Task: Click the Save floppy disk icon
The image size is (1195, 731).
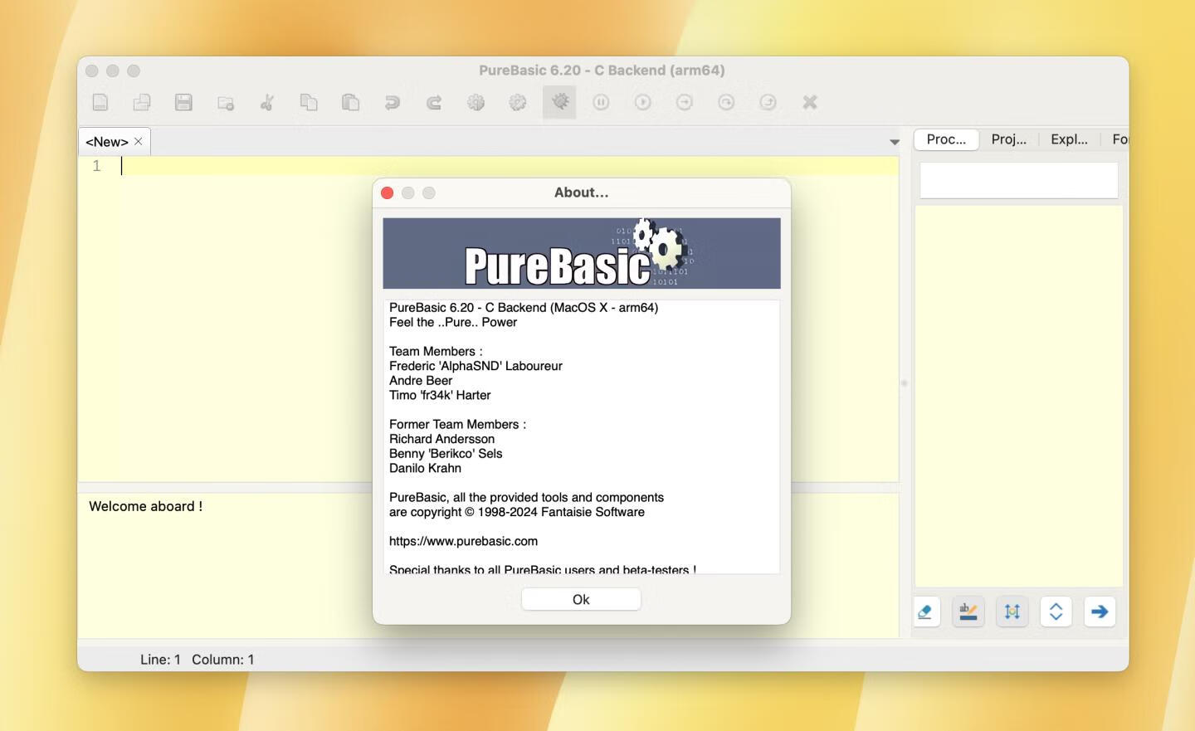Action: [x=183, y=102]
